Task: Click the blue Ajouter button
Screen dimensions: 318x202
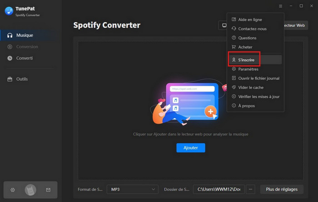Action: [x=191, y=148]
